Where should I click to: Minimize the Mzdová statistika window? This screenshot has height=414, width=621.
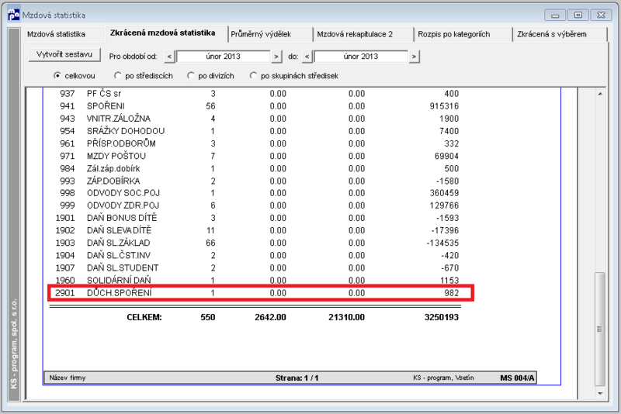(555, 15)
